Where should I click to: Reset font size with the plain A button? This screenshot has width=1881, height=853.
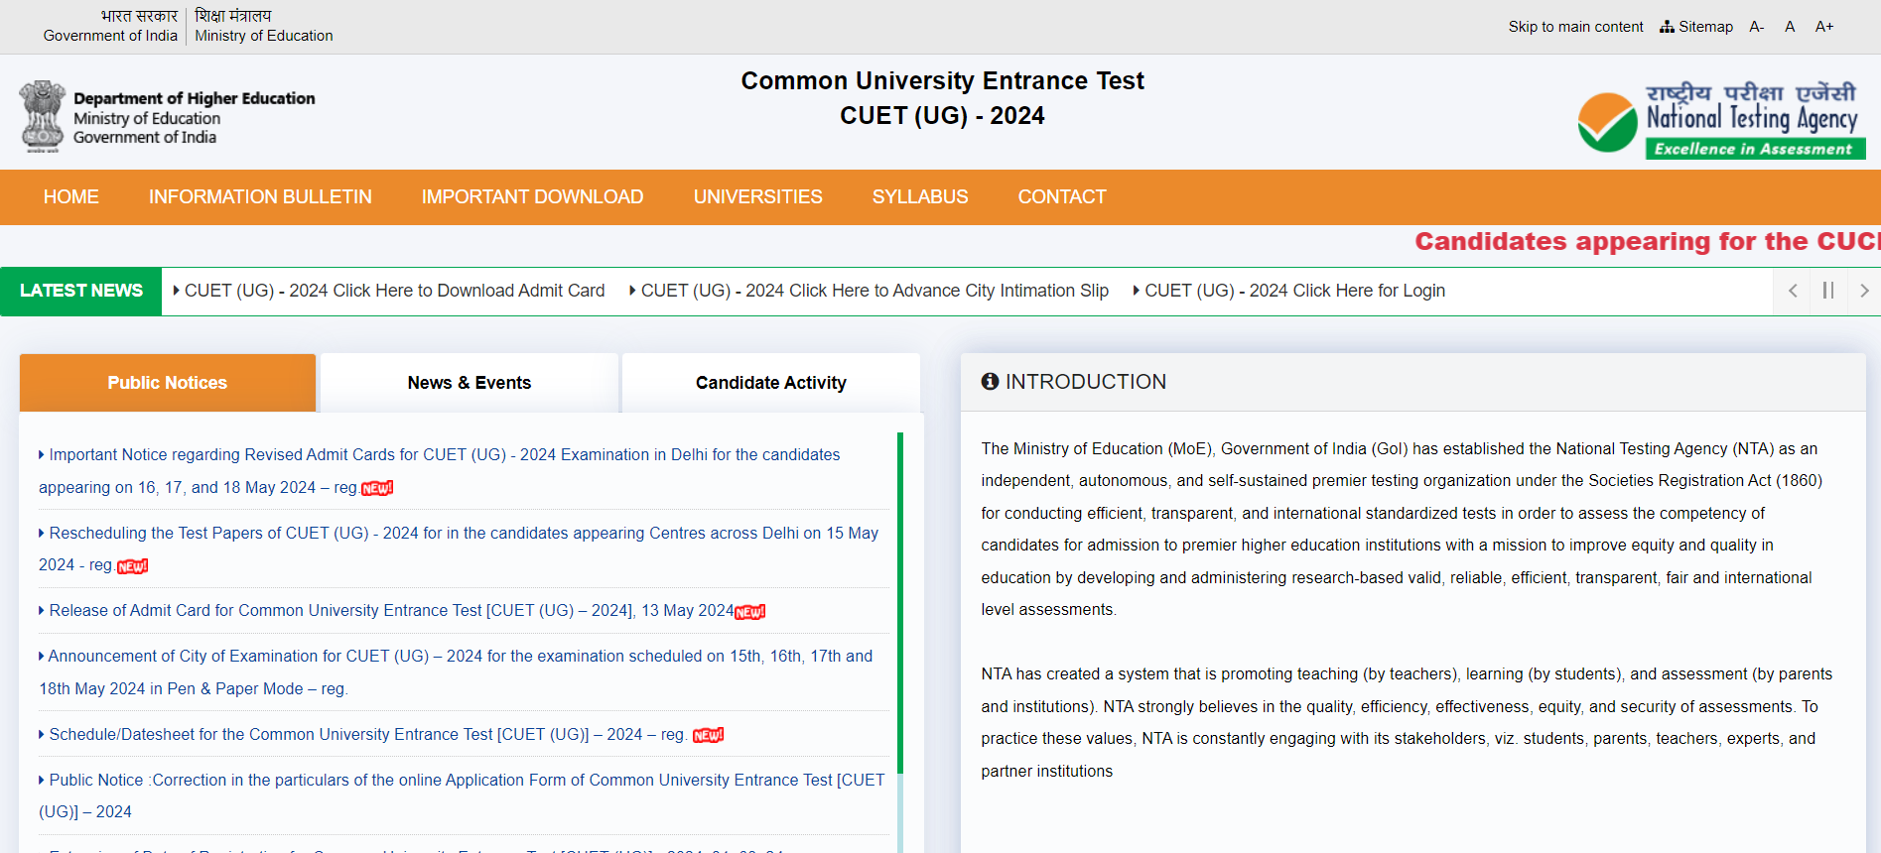tap(1790, 27)
